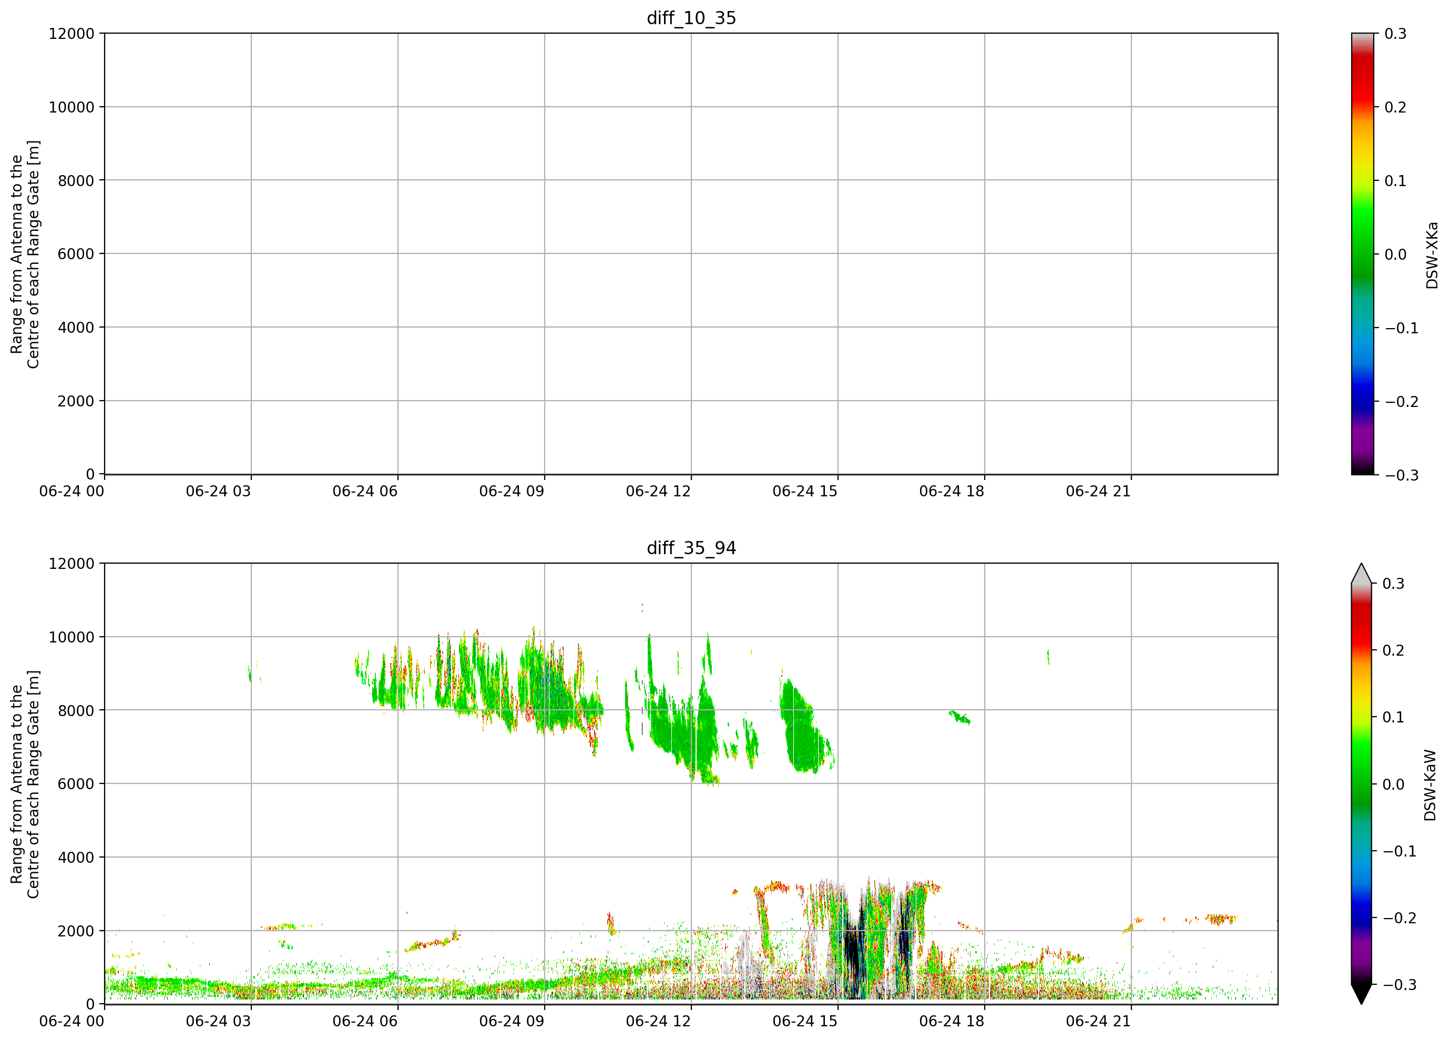Screen dimensions: 1450x1040
Task: Select the "0.2" tick on the DSW-XKa colorbar
Action: (1396, 107)
